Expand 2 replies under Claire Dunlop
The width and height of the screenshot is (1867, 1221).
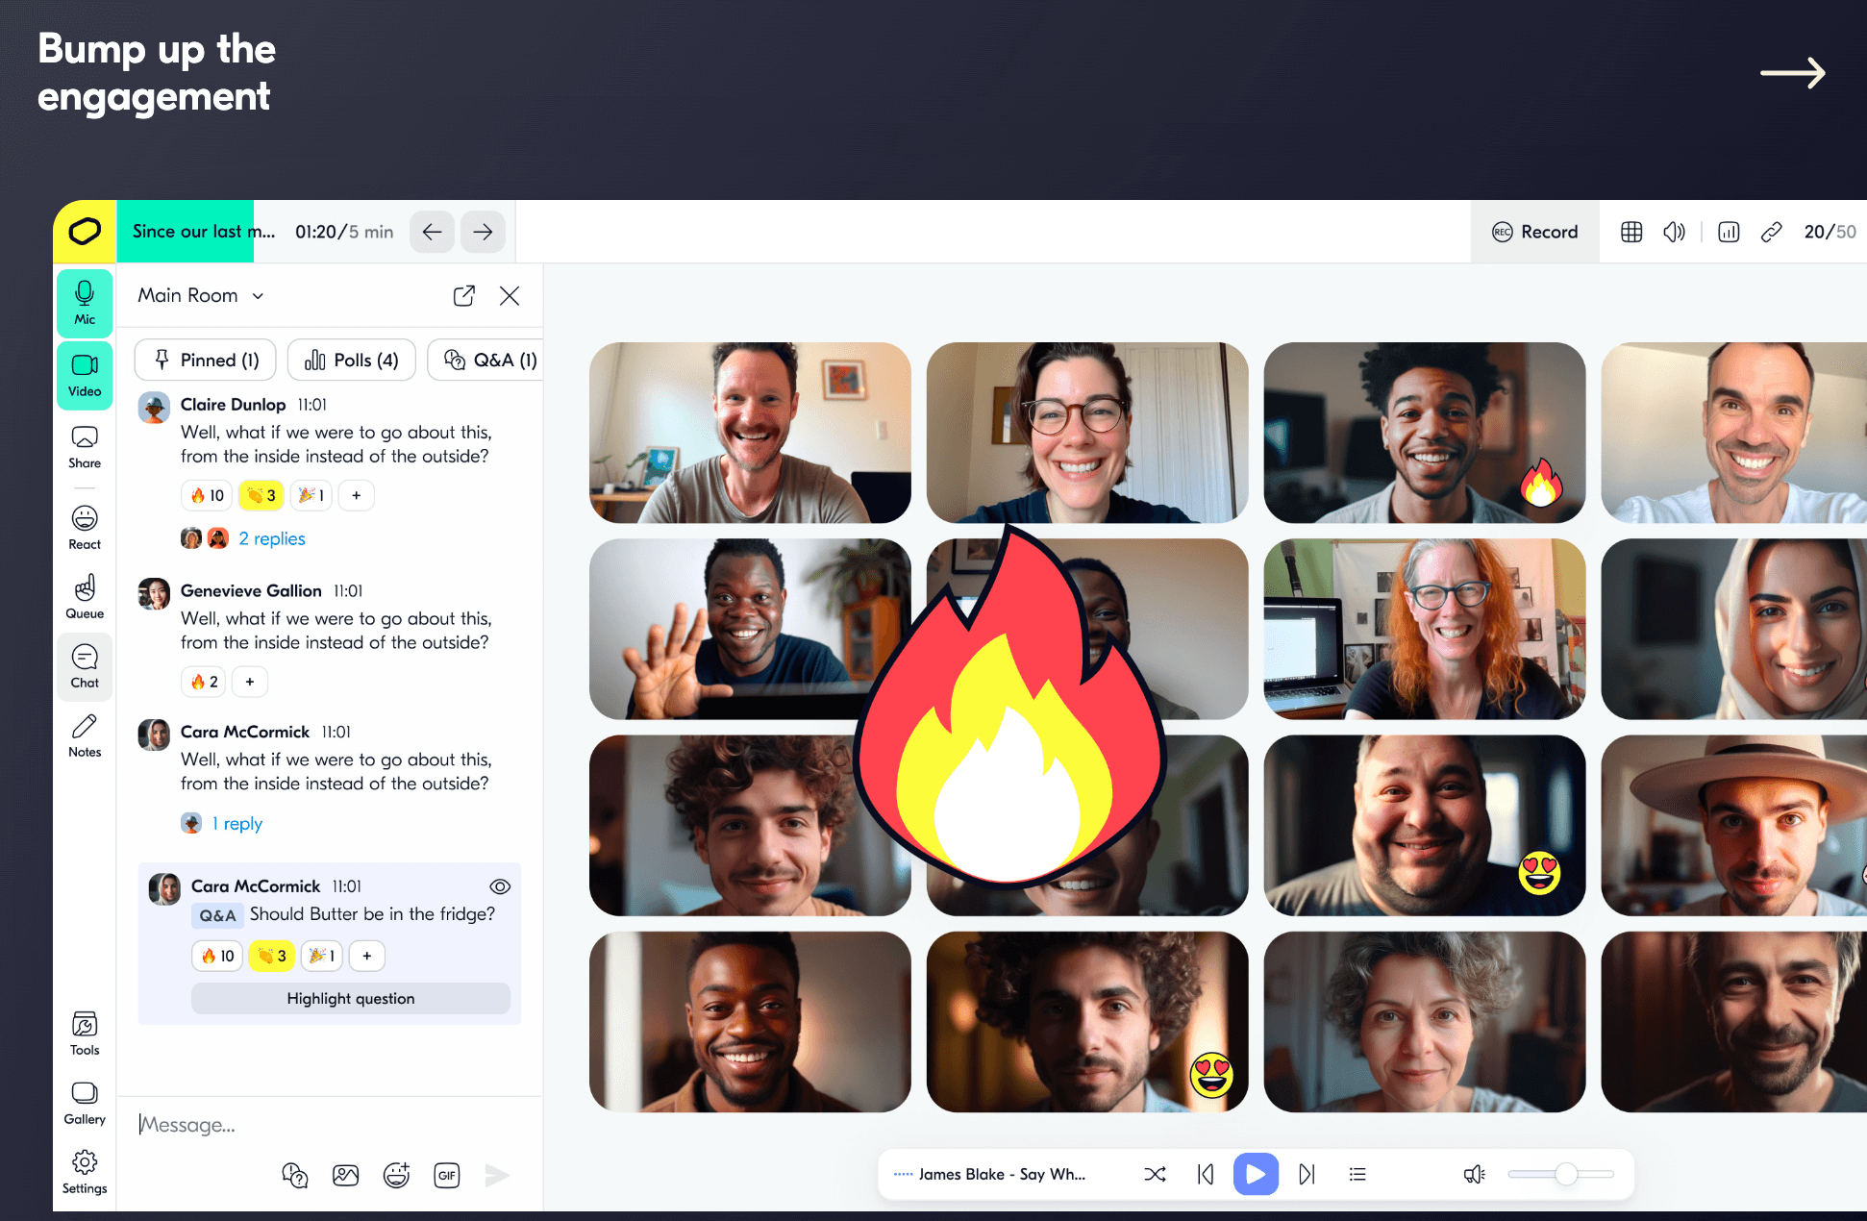tap(271, 538)
